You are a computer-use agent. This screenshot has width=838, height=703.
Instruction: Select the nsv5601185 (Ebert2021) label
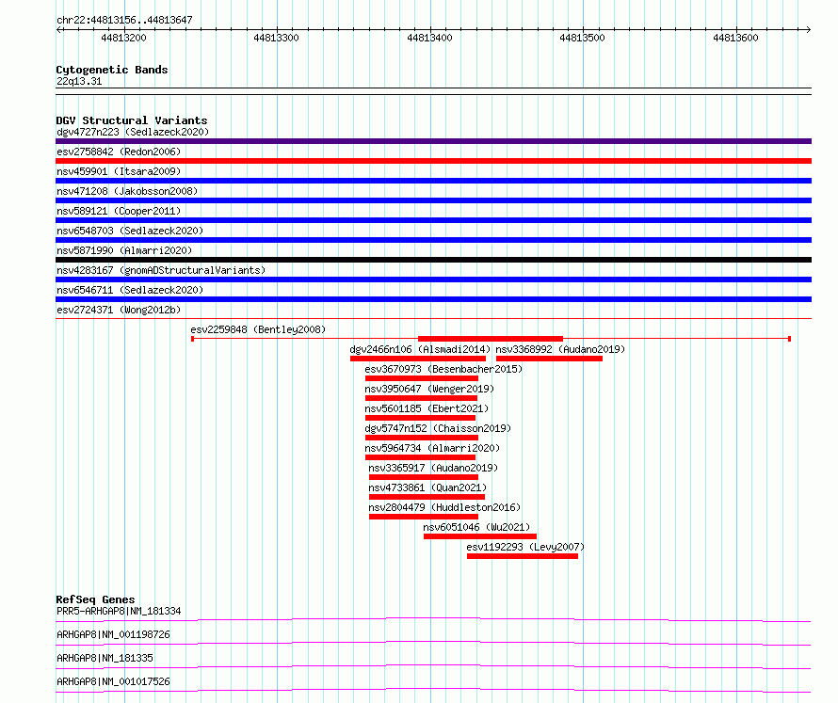(x=427, y=408)
